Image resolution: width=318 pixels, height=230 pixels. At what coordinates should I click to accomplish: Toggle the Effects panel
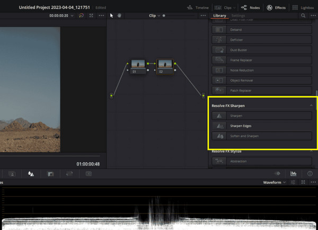(276, 8)
